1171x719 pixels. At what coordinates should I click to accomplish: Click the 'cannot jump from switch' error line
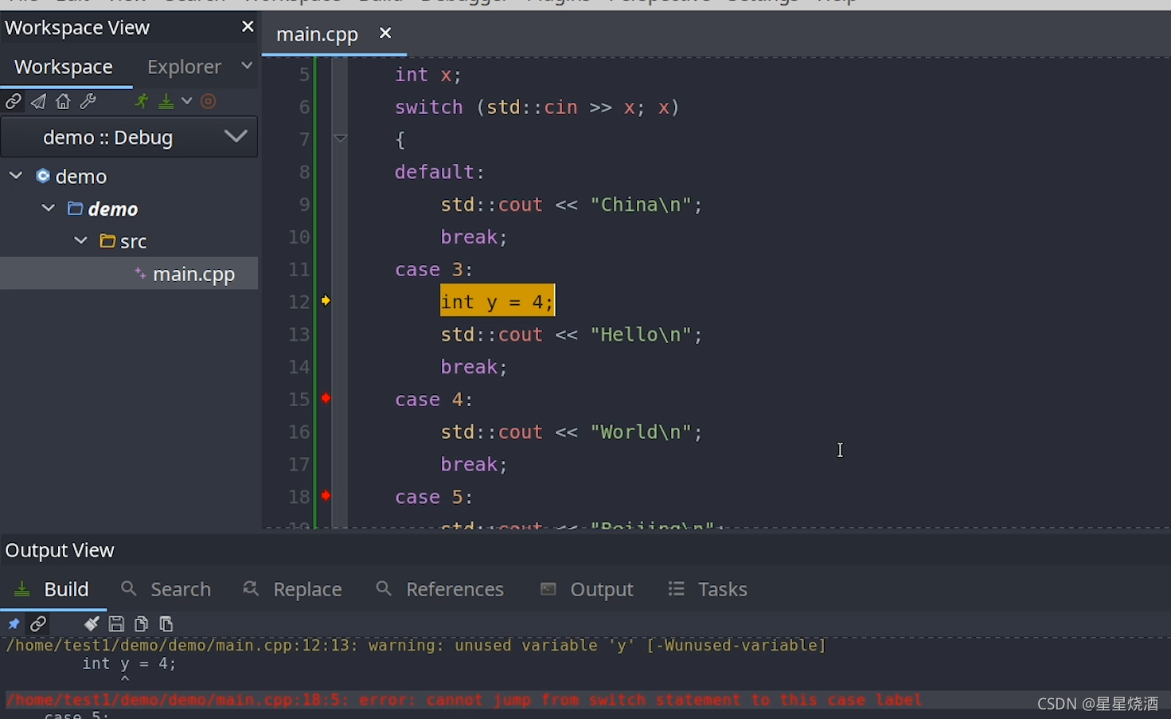pos(464,700)
